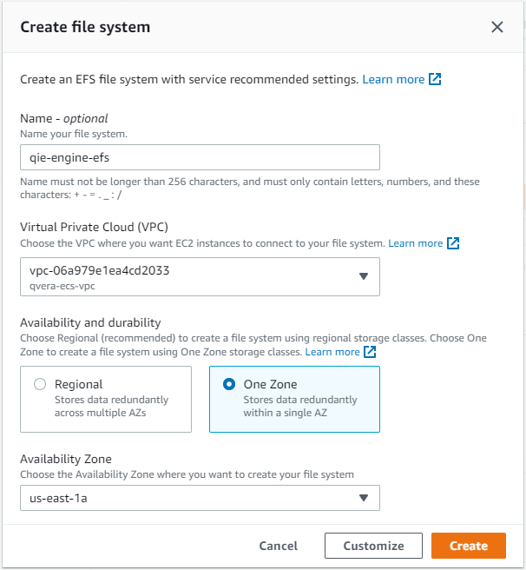The image size is (526, 570).
Task: Click the file system name input field
Action: [x=201, y=157]
